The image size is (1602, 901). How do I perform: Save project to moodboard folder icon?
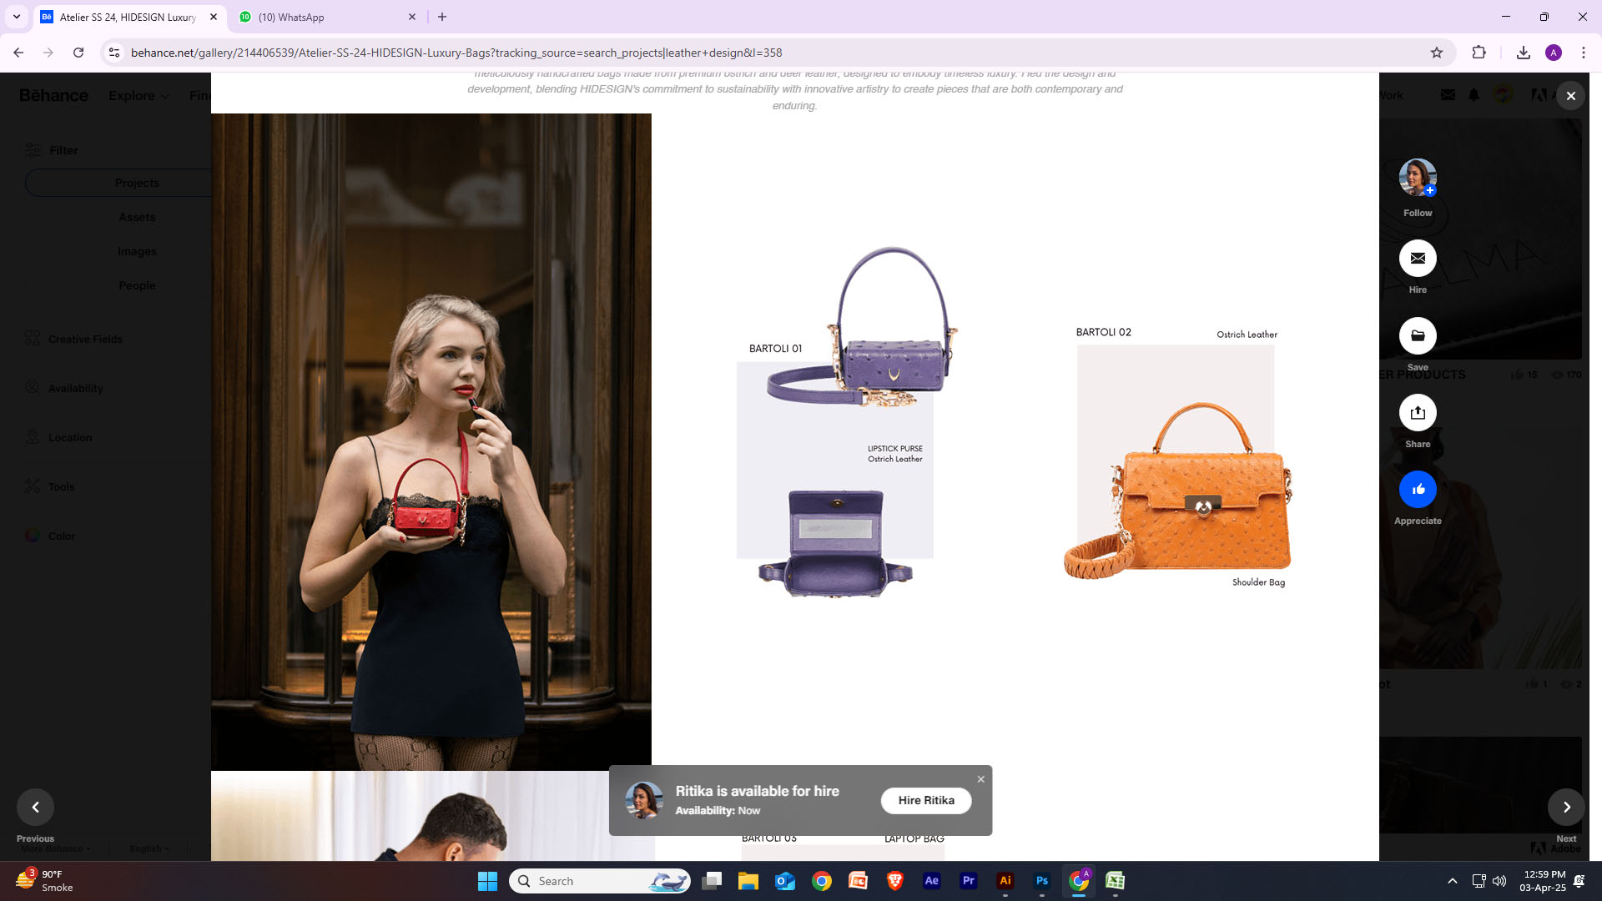click(x=1418, y=336)
